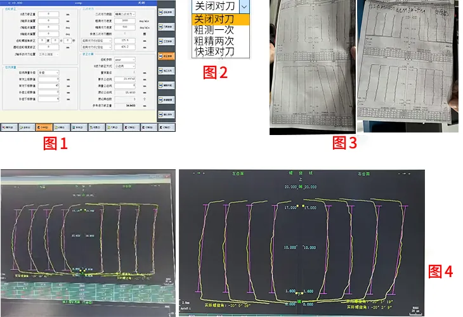This screenshot has height=317, width=463.
Task: Click the last button in bottom toolbar
Action: click(x=166, y=127)
